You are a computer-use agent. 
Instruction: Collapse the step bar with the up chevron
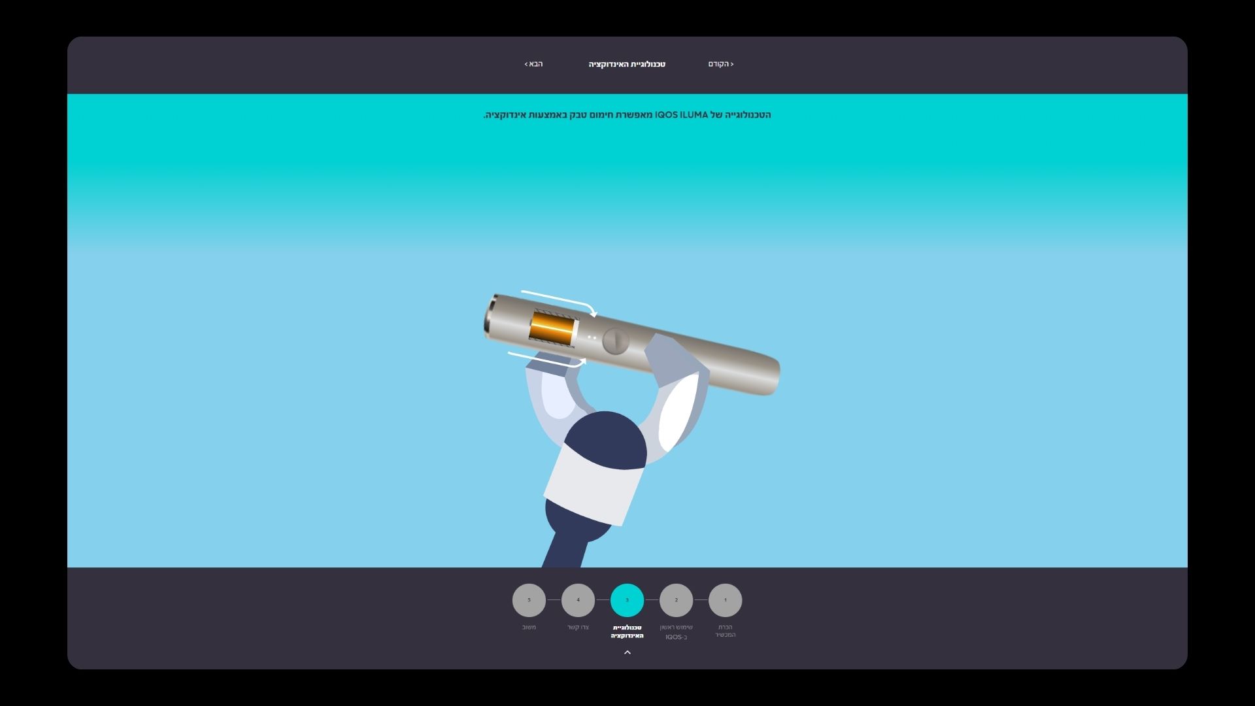pyautogui.click(x=627, y=652)
